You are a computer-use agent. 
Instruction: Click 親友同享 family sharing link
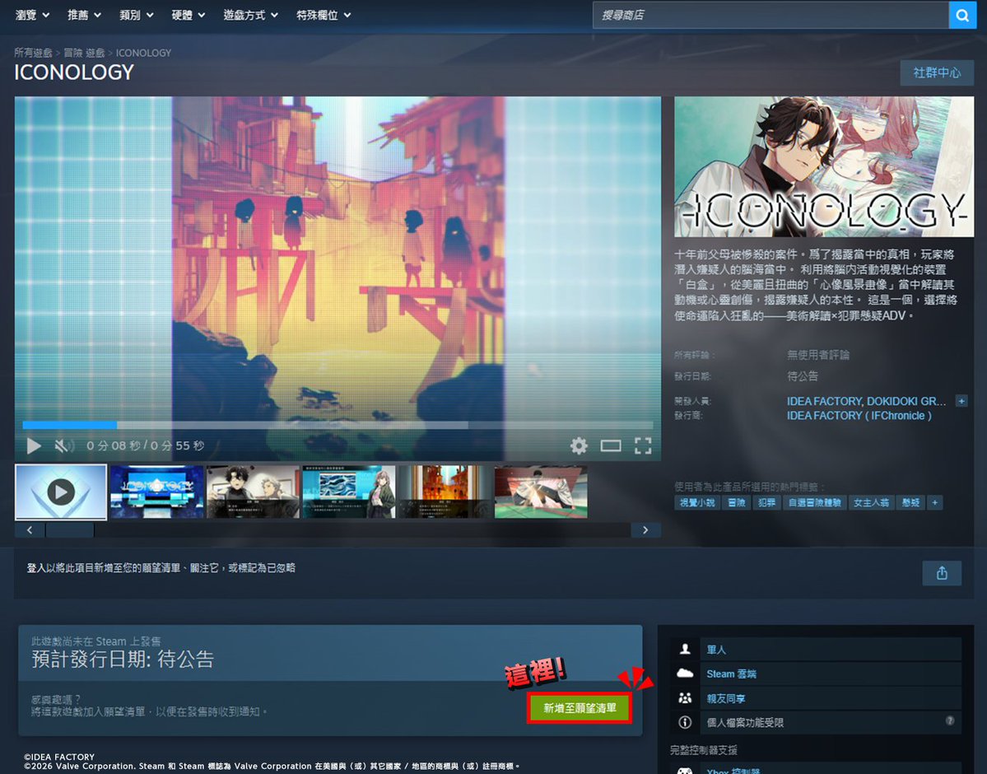[x=726, y=698]
